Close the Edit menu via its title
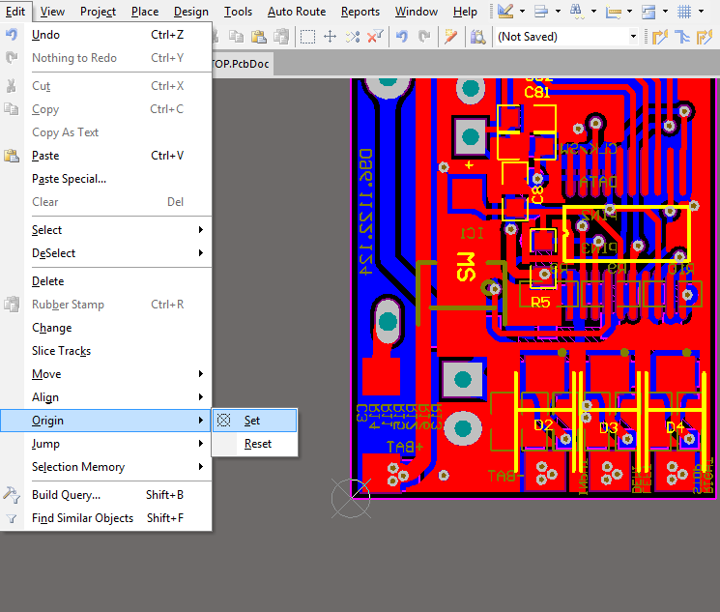The height and width of the screenshot is (612, 720). pyautogui.click(x=15, y=12)
